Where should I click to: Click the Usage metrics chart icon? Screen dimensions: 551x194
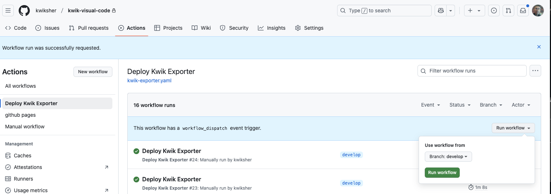(x=8, y=190)
